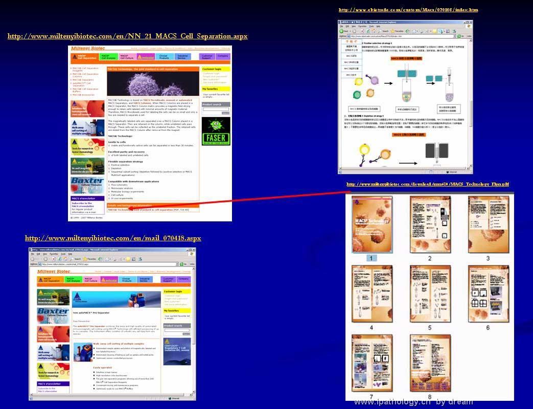Click Links label in ebiotrade browser window
The width and height of the screenshot is (533, 409).
click(469, 36)
